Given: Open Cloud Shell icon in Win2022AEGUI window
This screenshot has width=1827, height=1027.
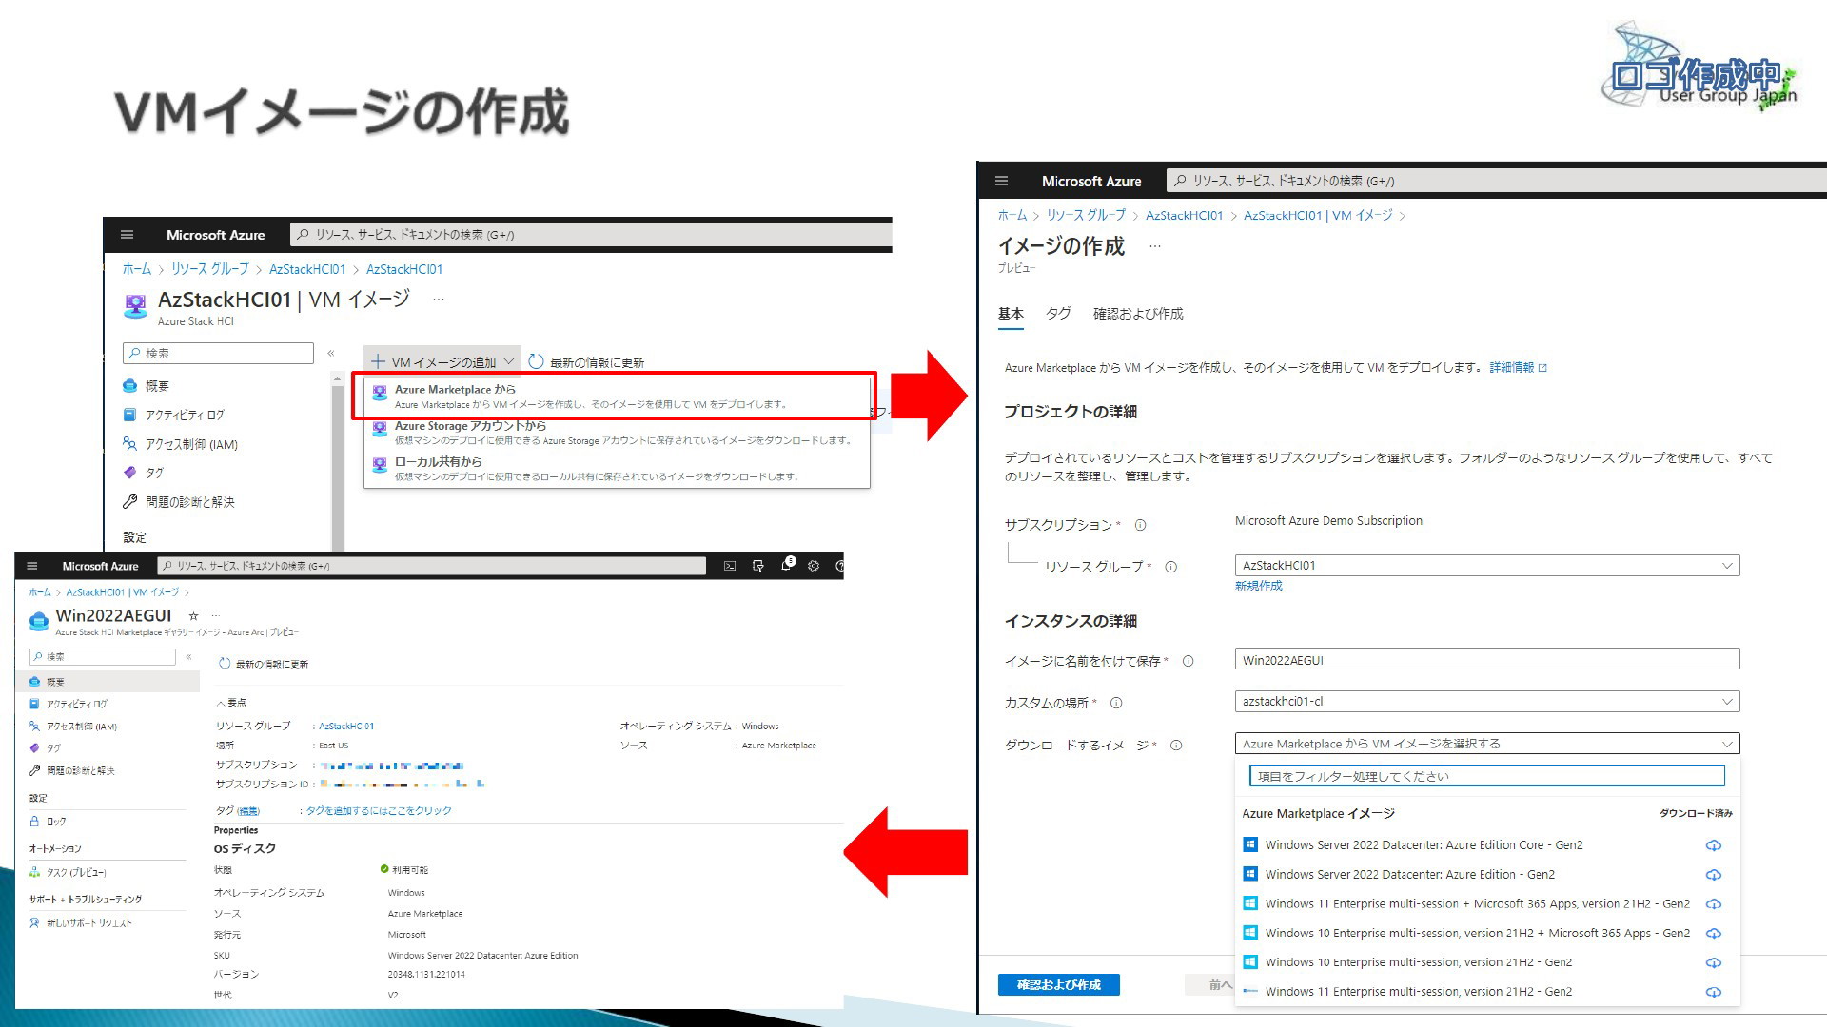Looking at the screenshot, I should point(730,566).
